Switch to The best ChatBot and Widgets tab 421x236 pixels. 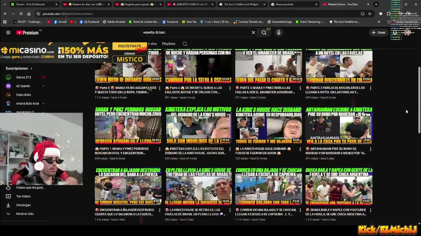242,4
